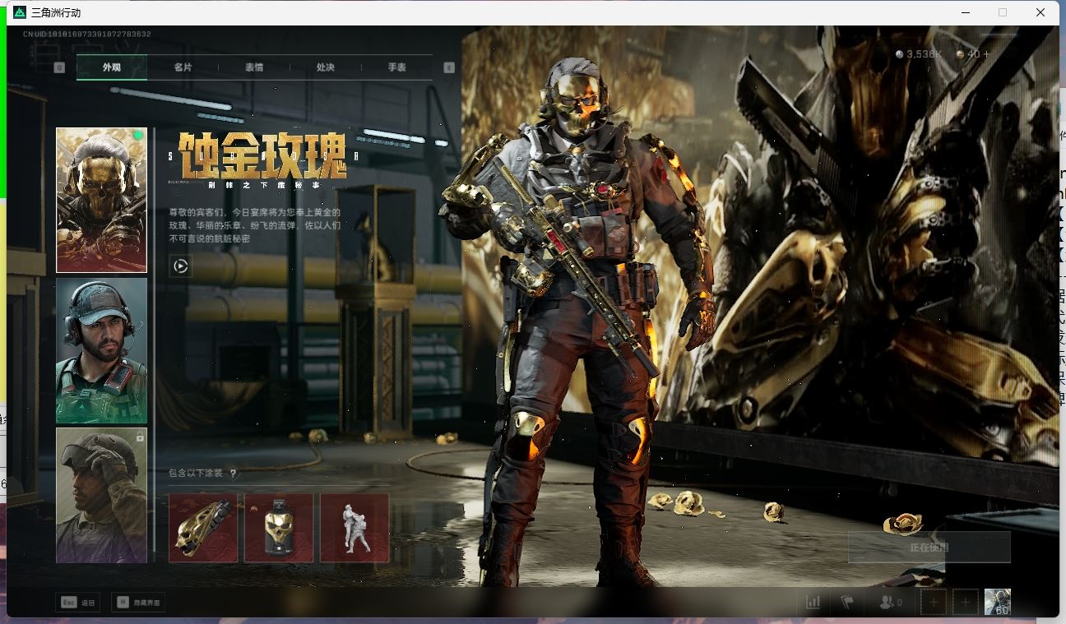
Task: Open the 处决 tab
Action: click(325, 67)
